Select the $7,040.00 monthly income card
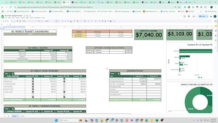This screenshot has width=218, height=123. pos(149,35)
